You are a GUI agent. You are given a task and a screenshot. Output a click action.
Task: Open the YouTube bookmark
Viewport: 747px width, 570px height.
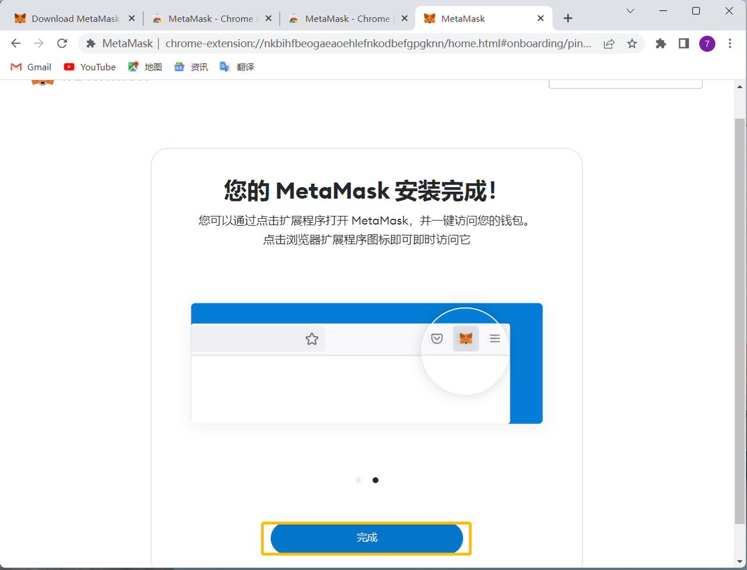tap(90, 67)
